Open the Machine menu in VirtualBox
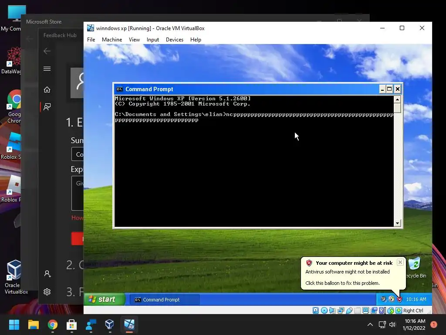This screenshot has height=335, width=446. pos(112,40)
